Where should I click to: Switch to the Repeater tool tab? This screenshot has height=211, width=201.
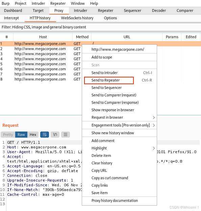pos(105,10)
